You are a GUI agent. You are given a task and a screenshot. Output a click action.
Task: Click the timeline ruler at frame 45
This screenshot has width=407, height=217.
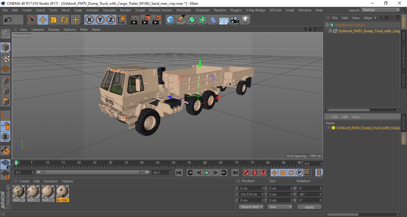(x=158, y=163)
